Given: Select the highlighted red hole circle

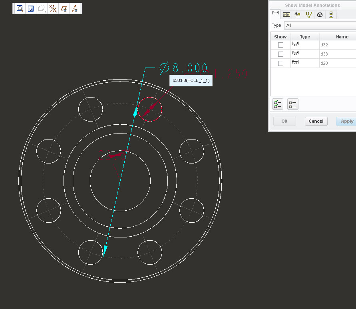Looking at the screenshot, I should [150, 109].
